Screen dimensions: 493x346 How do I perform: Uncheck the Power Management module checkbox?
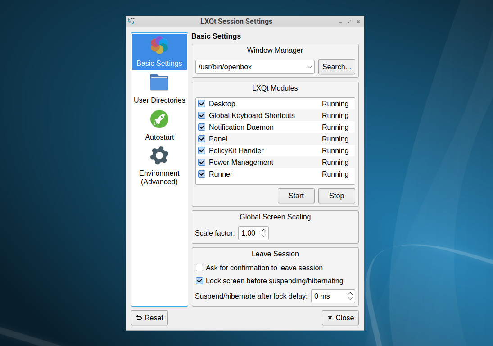pyautogui.click(x=202, y=162)
